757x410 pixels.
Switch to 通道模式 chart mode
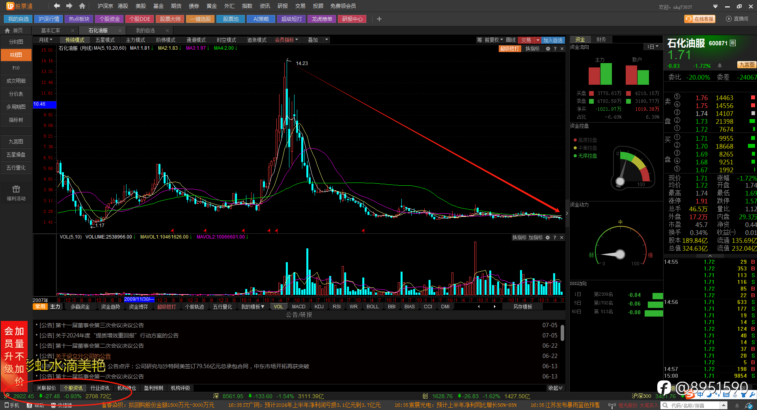click(x=196, y=40)
